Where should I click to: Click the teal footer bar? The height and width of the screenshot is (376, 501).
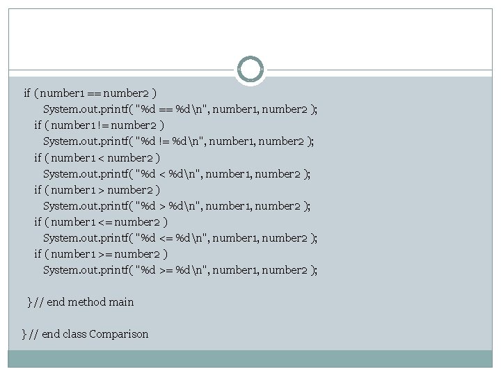coord(250,358)
